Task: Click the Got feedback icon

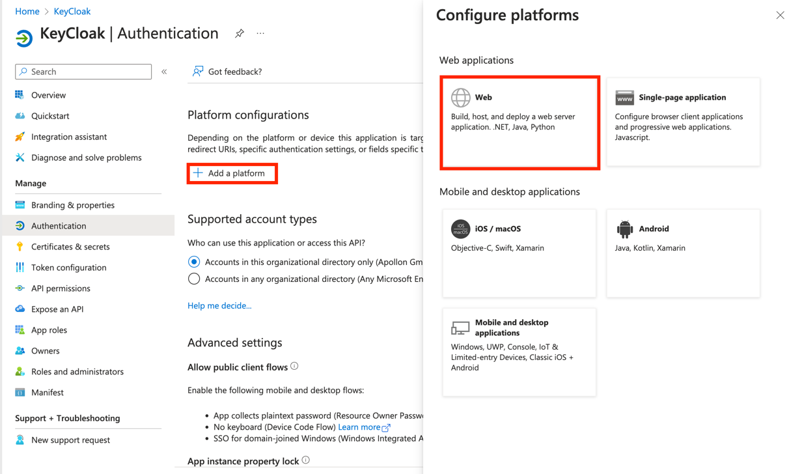Action: (198, 72)
